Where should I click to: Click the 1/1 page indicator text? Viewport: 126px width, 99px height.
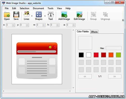coord(100,76)
